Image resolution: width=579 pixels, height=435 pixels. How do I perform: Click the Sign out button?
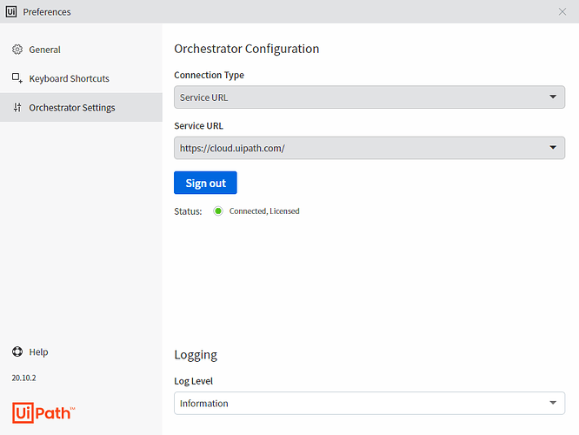tap(205, 183)
